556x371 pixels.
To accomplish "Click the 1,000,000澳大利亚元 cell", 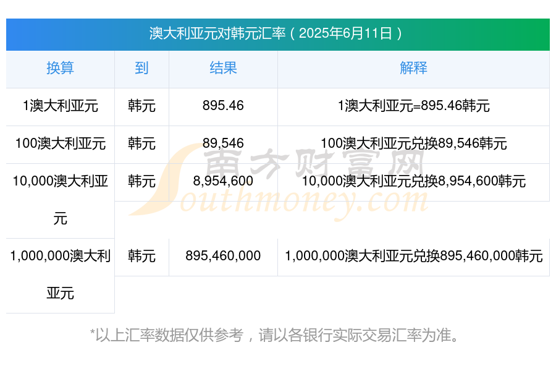I will (x=61, y=275).
